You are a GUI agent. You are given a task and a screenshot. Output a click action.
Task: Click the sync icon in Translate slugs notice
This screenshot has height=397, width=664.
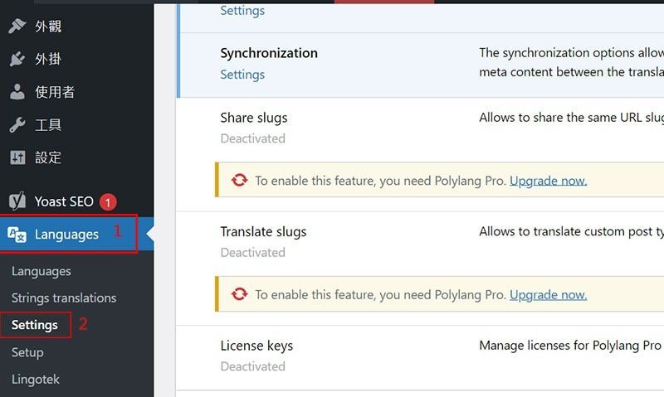coord(239,294)
